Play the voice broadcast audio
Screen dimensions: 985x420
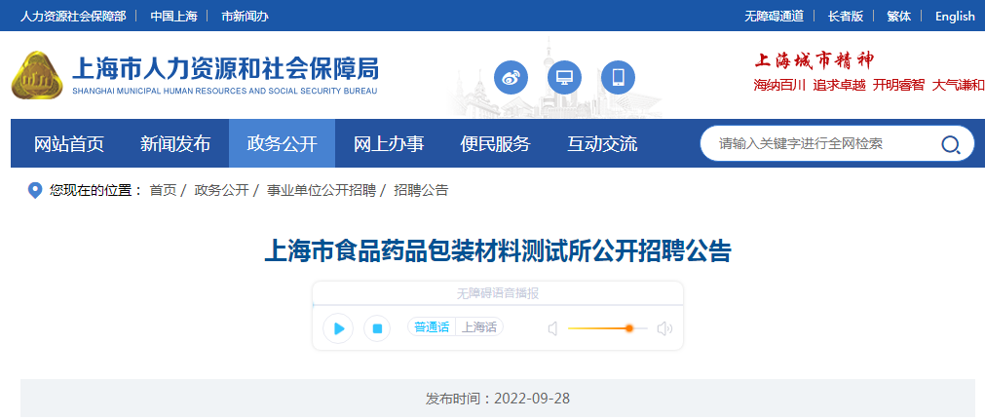pyautogui.click(x=338, y=328)
